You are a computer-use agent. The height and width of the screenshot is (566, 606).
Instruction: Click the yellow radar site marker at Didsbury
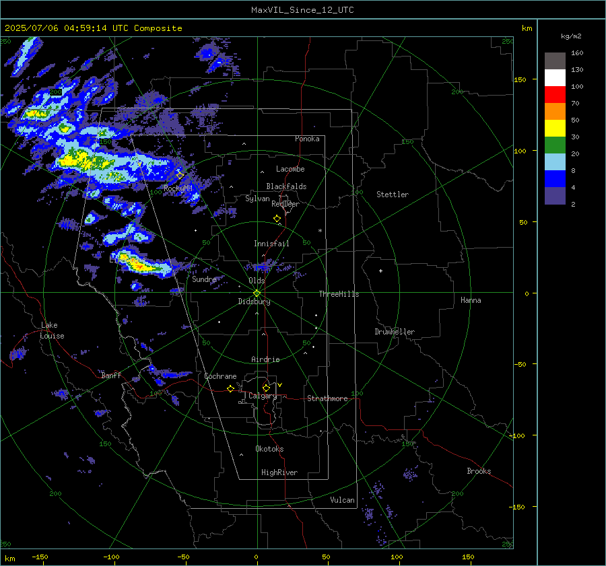click(x=257, y=293)
